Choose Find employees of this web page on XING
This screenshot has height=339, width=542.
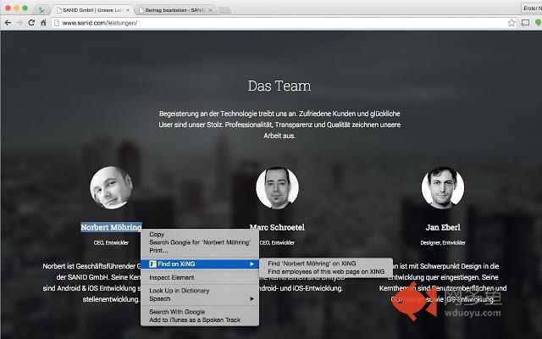pyautogui.click(x=326, y=272)
